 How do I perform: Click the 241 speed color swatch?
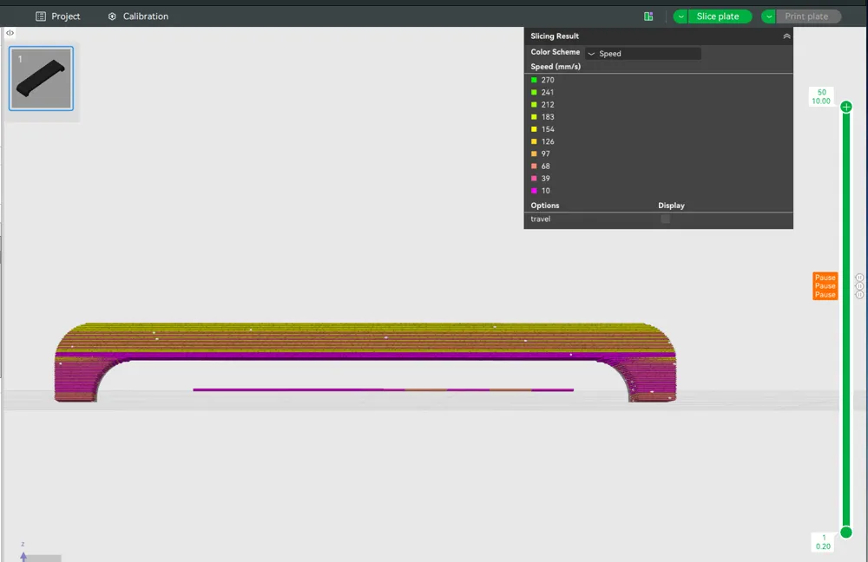(x=534, y=93)
